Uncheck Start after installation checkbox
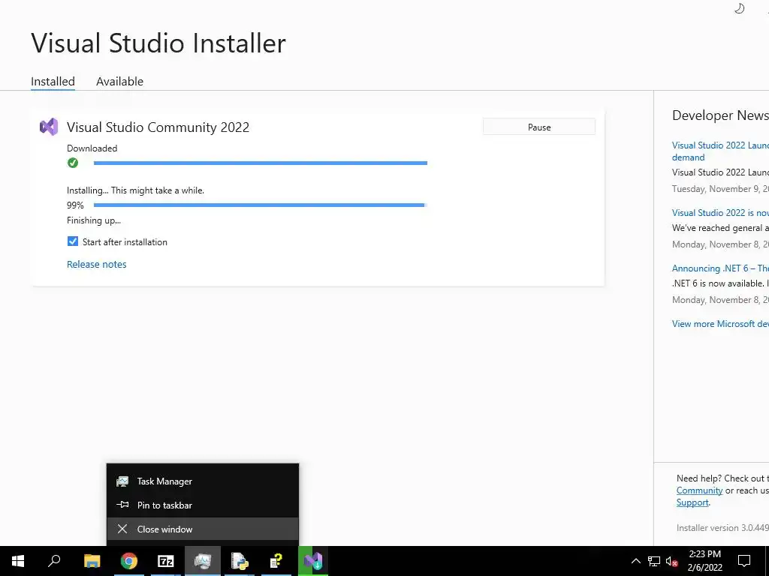769x576 pixels. (73, 241)
